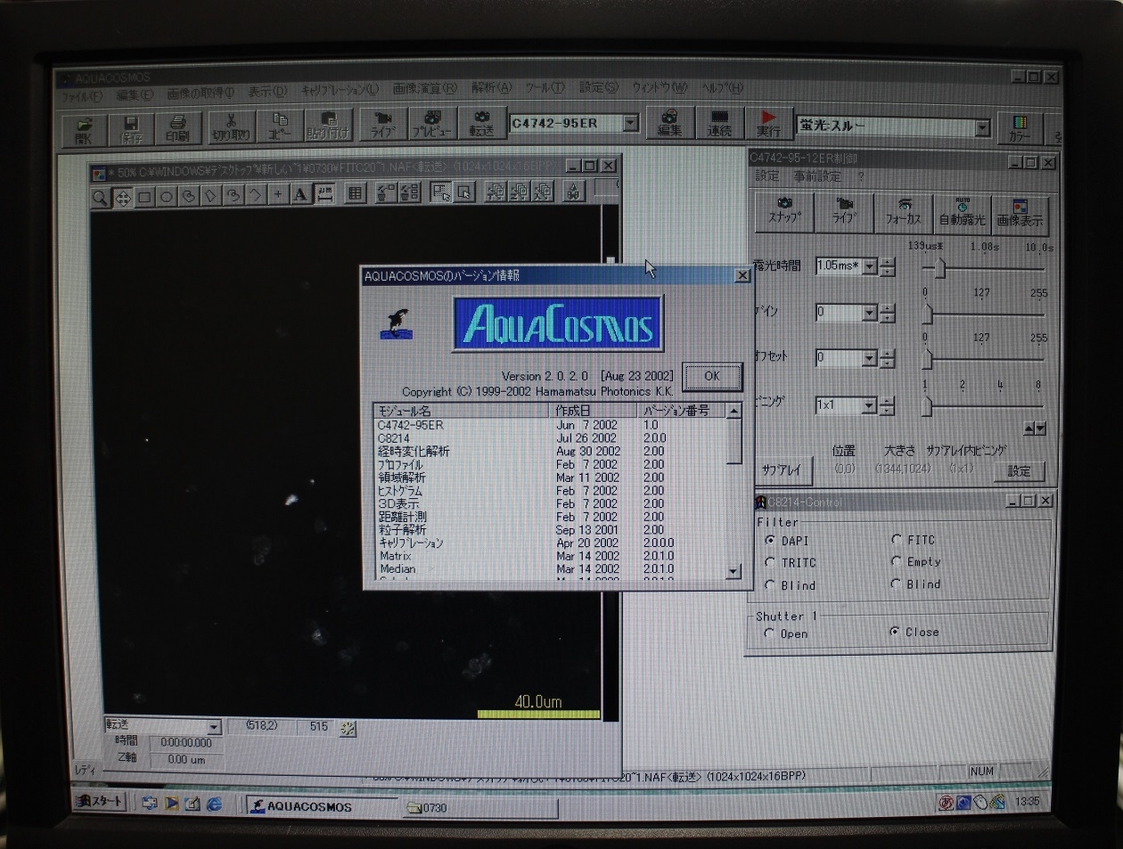Click the 連続 (Continuous) filmstrip icon

[x=719, y=123]
